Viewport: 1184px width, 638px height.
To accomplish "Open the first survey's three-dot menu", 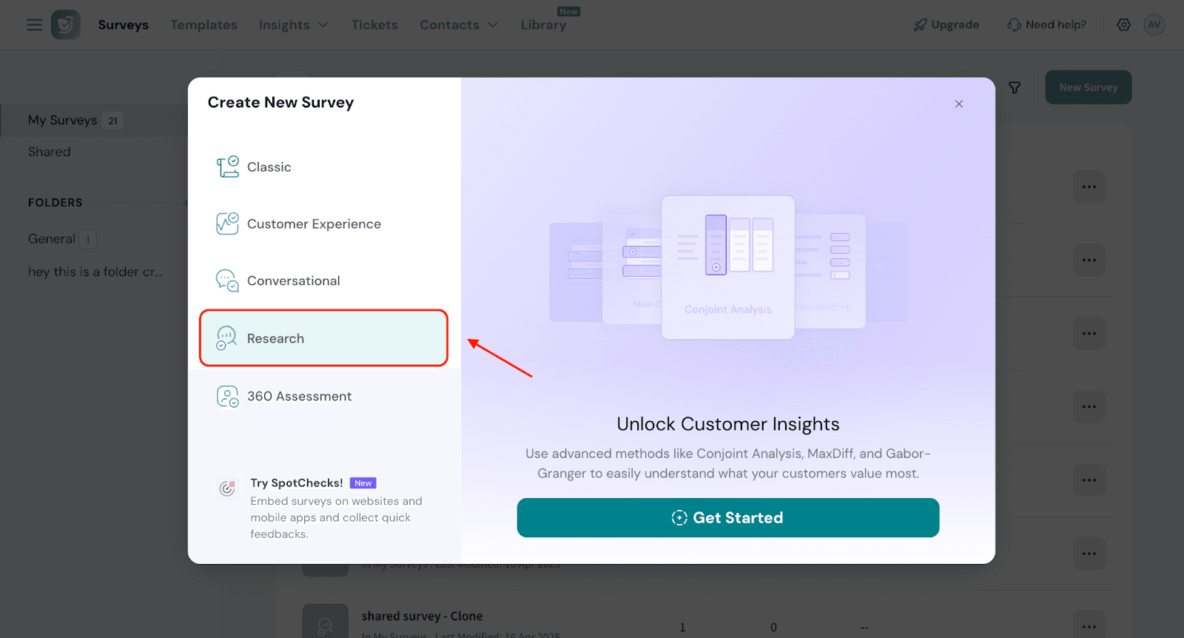I will pyautogui.click(x=1089, y=187).
